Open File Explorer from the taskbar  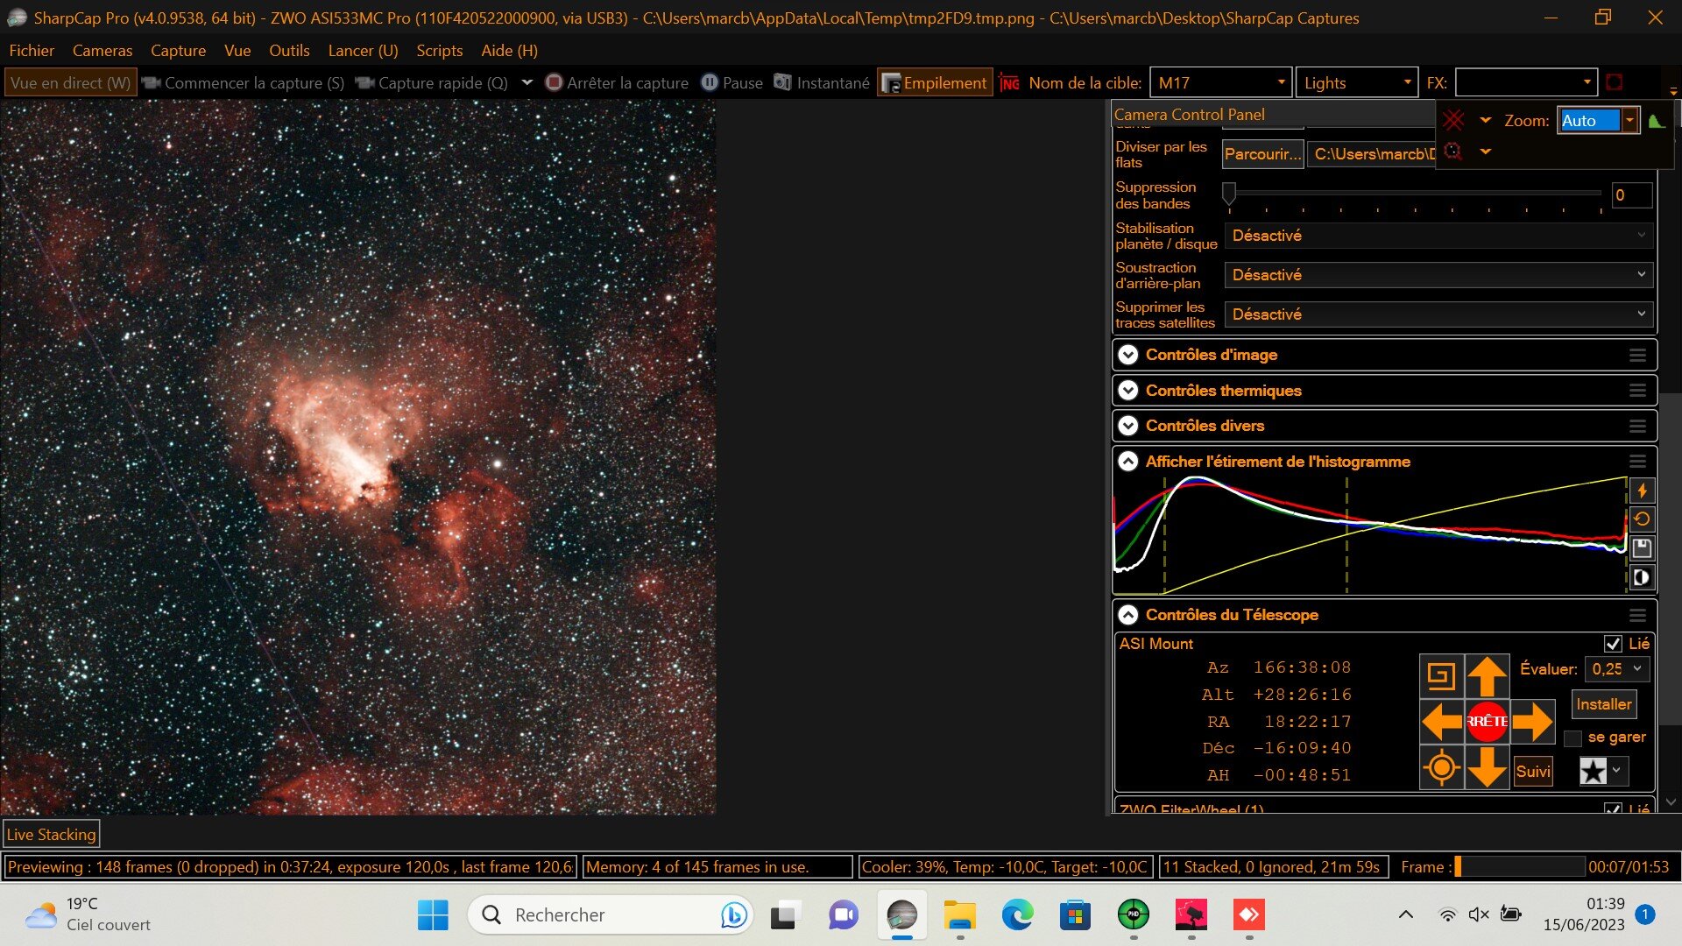click(959, 915)
